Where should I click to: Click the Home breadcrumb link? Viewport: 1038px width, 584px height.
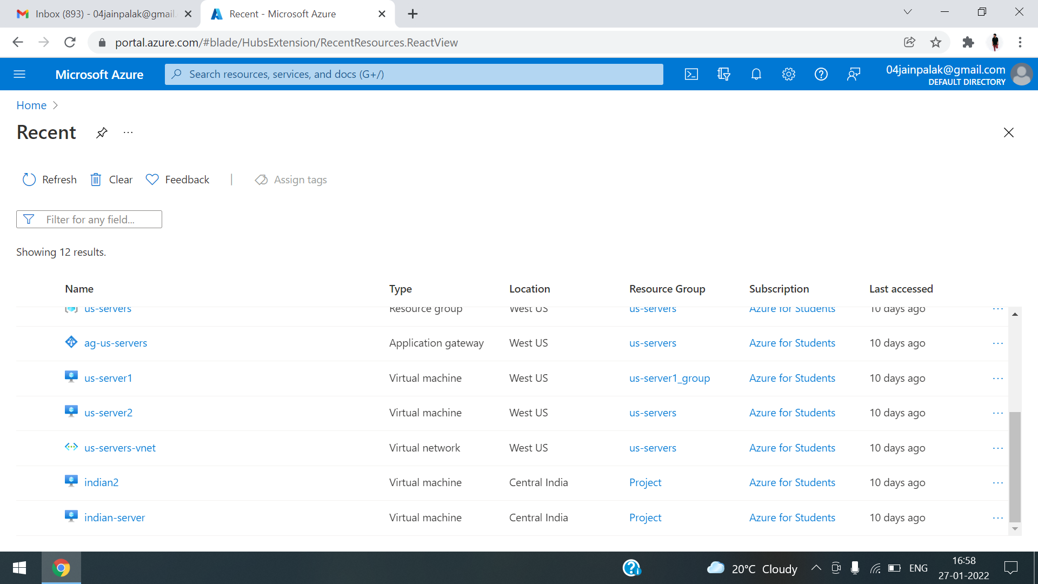click(x=31, y=105)
